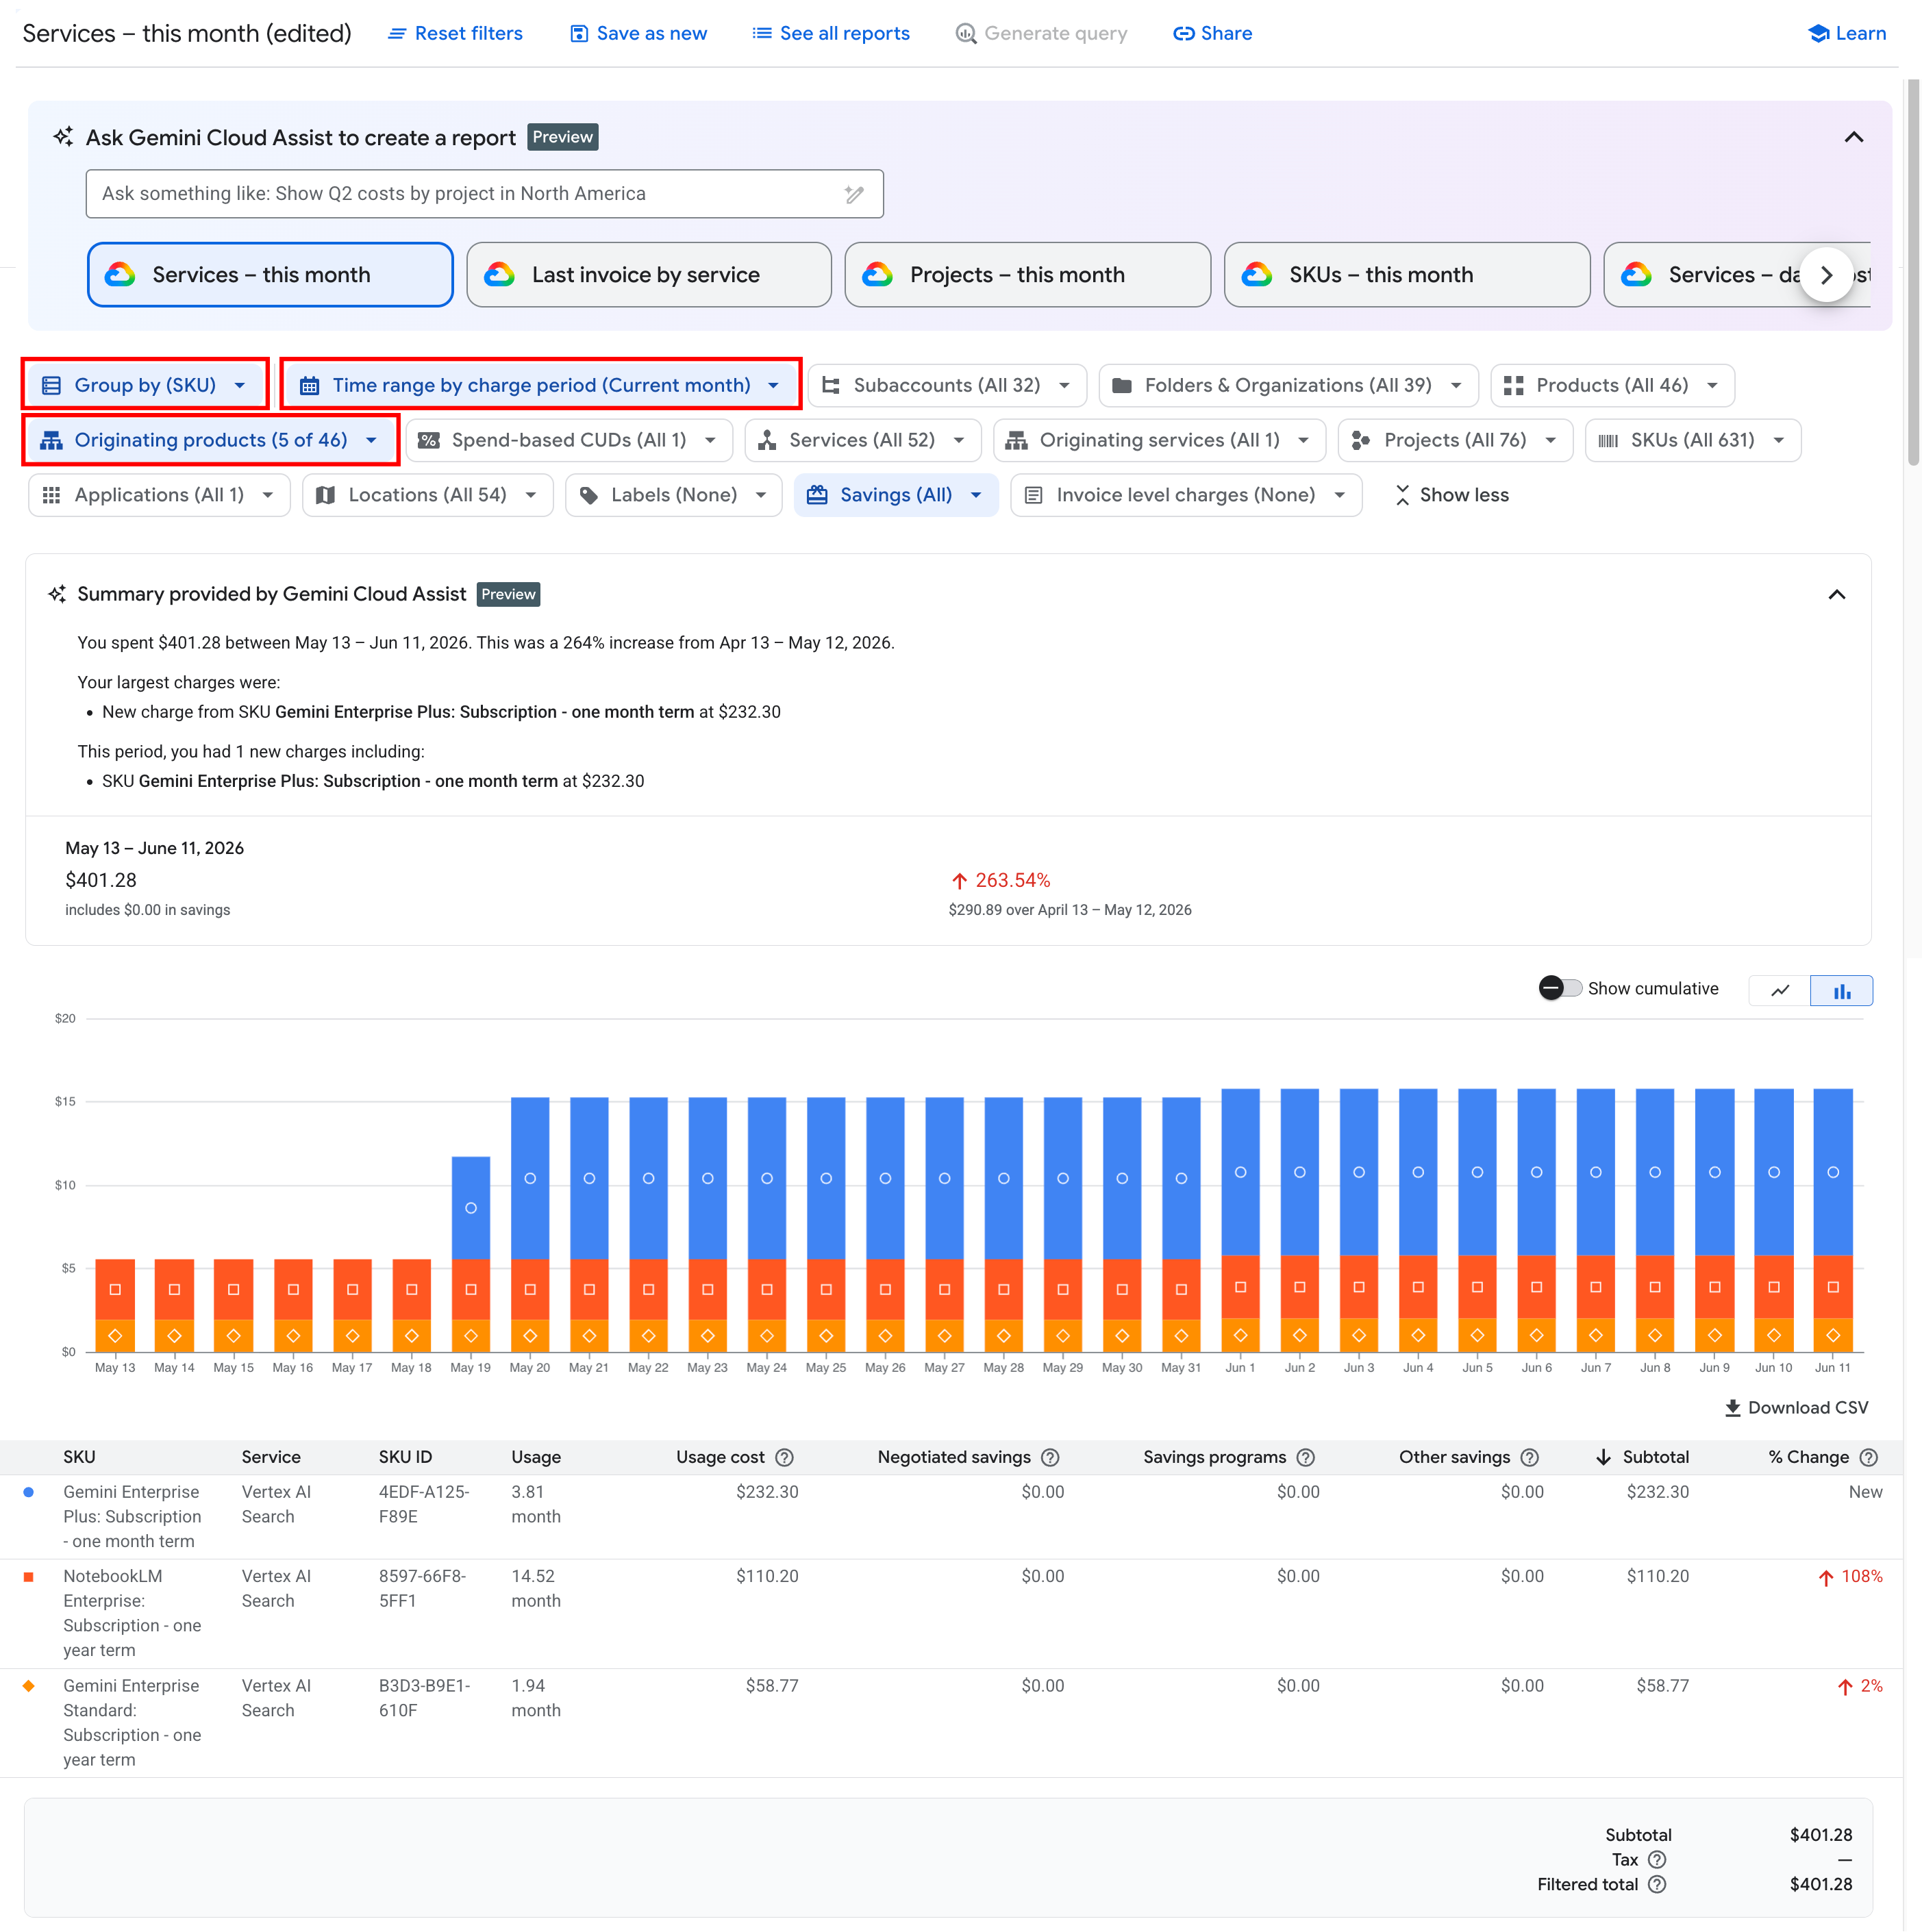Select the Projects – this month preset
This screenshot has width=1922, height=1932.
tap(1027, 274)
